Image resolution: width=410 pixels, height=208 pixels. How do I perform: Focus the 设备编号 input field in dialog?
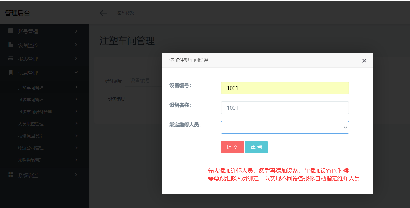click(285, 88)
